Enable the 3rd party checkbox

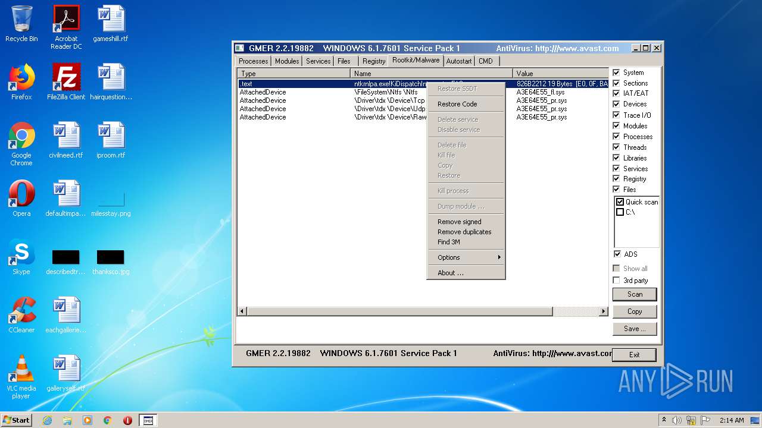(617, 281)
